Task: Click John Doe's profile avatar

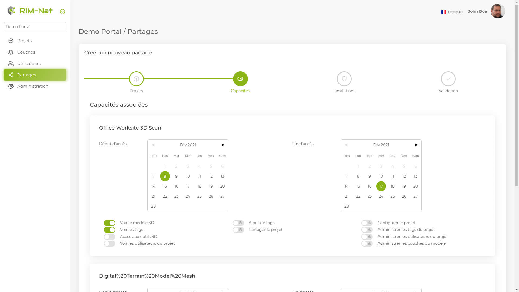Action: point(498,11)
